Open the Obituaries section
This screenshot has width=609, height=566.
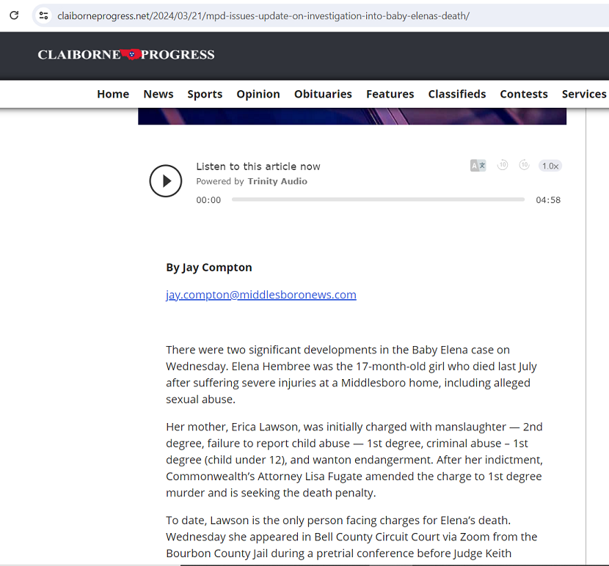tap(323, 94)
